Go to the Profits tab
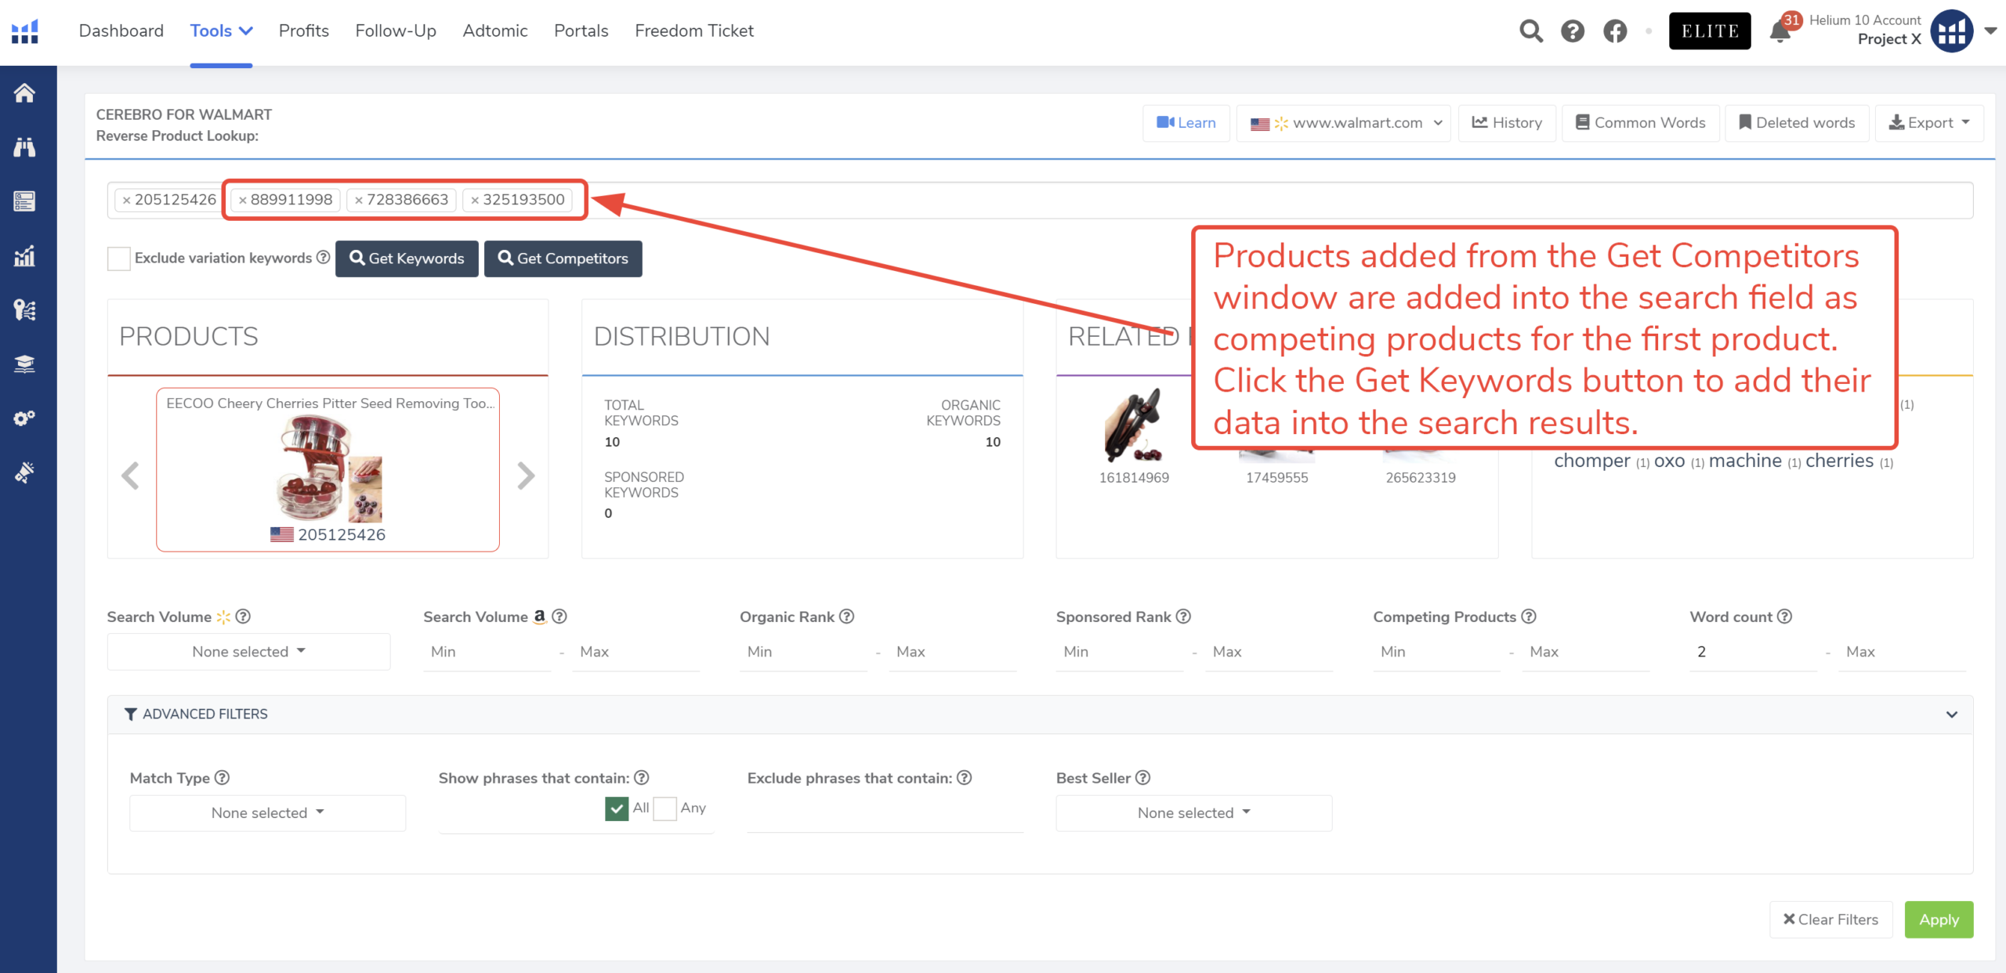Viewport: 2006px width, 973px height. tap(303, 31)
